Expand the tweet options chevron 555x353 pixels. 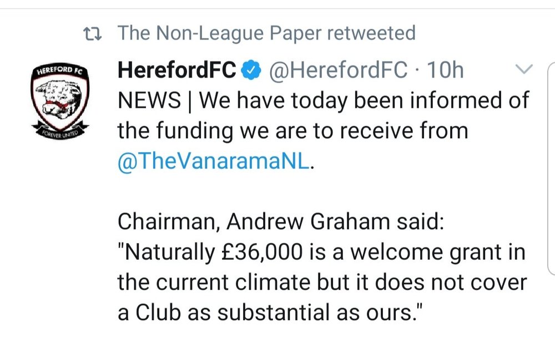pos(524,69)
